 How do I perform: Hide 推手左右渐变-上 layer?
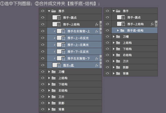(x=43, y=31)
